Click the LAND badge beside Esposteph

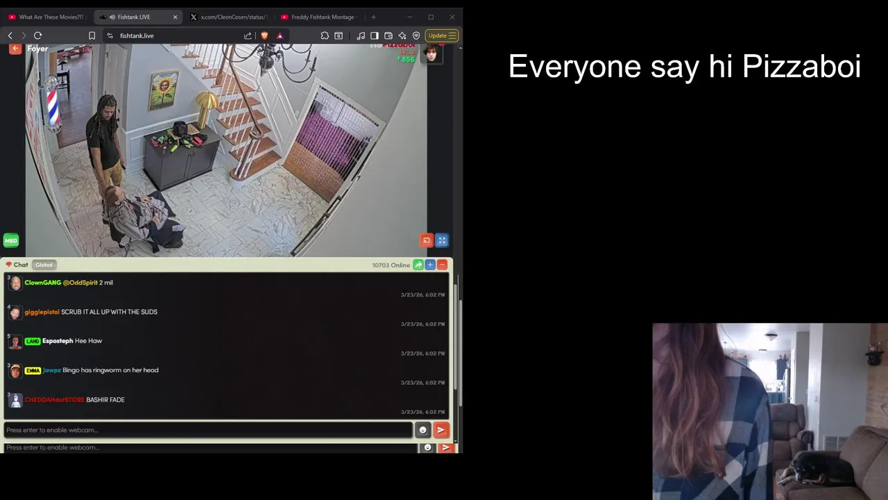(x=33, y=342)
